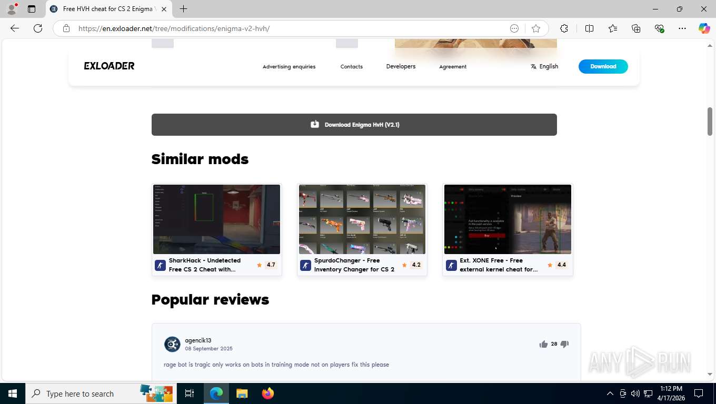Screen dimensions: 716x404
Task: Click Download Enigma HvH (V2.1) button
Action: [354, 125]
